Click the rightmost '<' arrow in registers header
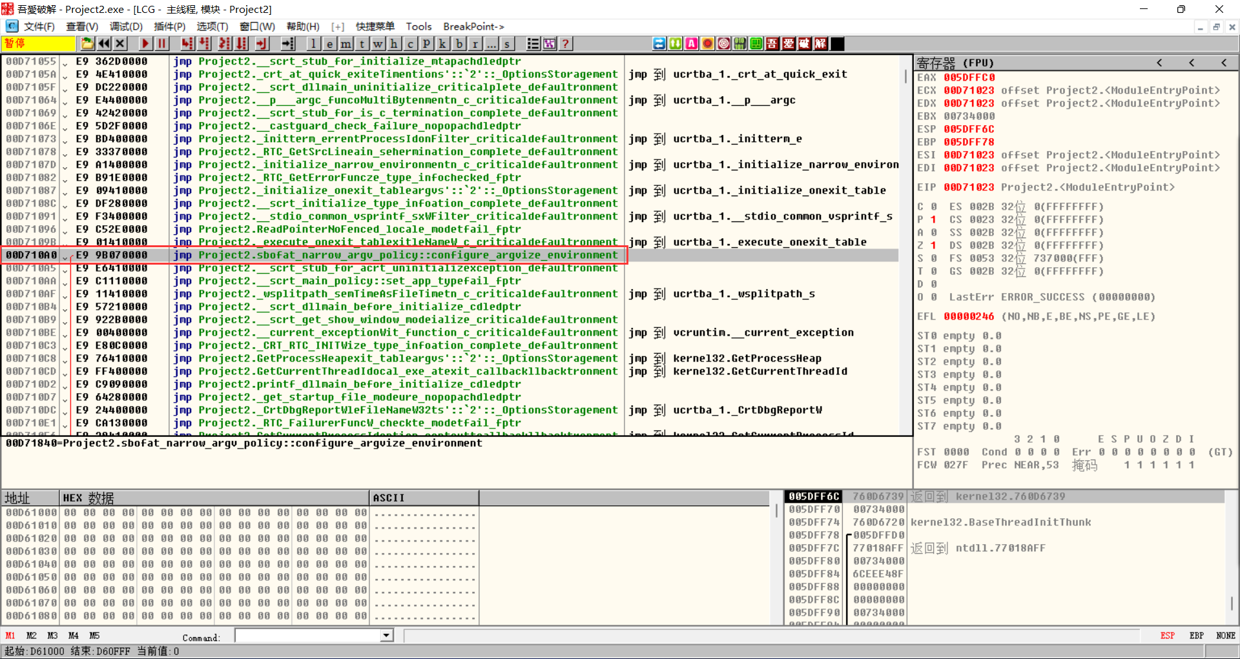1240x659 pixels. 1224,63
